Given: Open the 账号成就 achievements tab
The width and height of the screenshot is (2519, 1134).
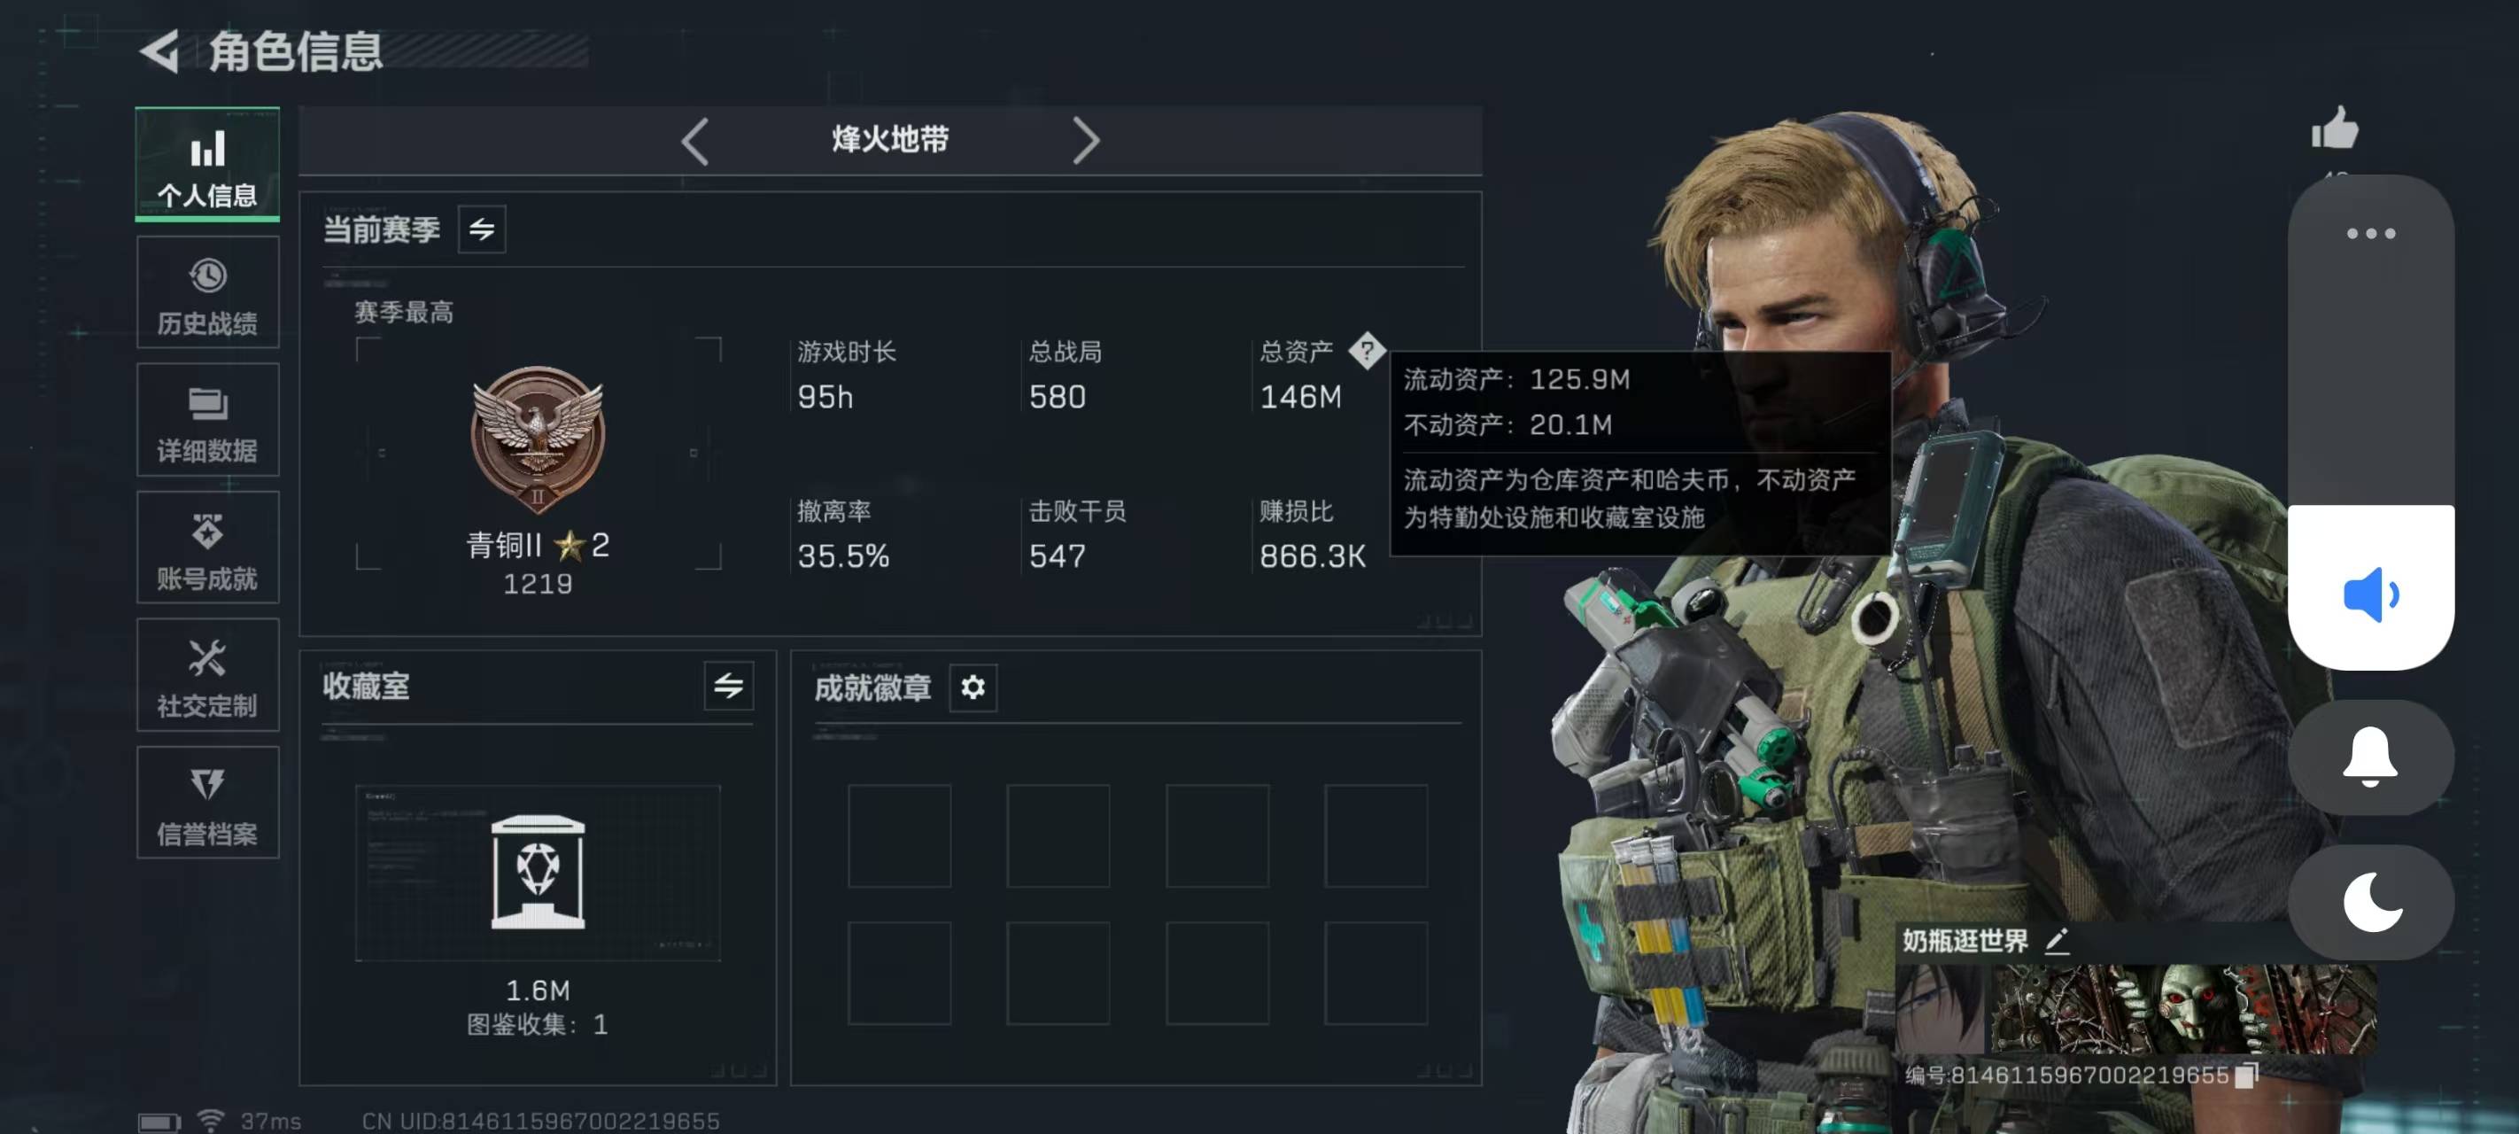Looking at the screenshot, I should click(207, 548).
